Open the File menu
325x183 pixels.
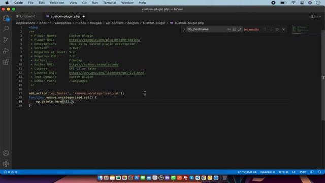coord(30,3)
